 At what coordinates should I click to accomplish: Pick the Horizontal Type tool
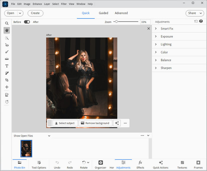(x=7, y=66)
